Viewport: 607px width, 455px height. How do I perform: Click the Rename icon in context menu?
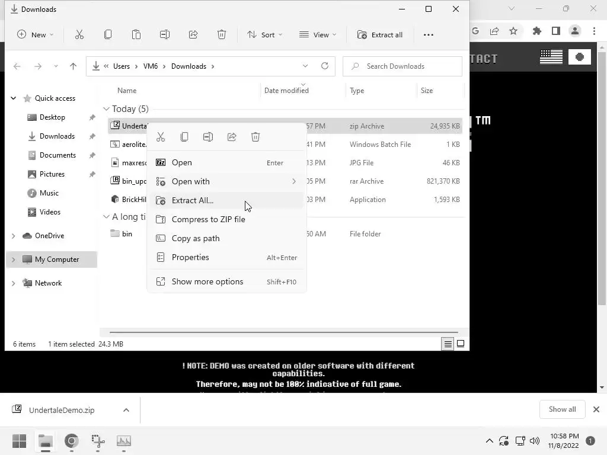208,137
